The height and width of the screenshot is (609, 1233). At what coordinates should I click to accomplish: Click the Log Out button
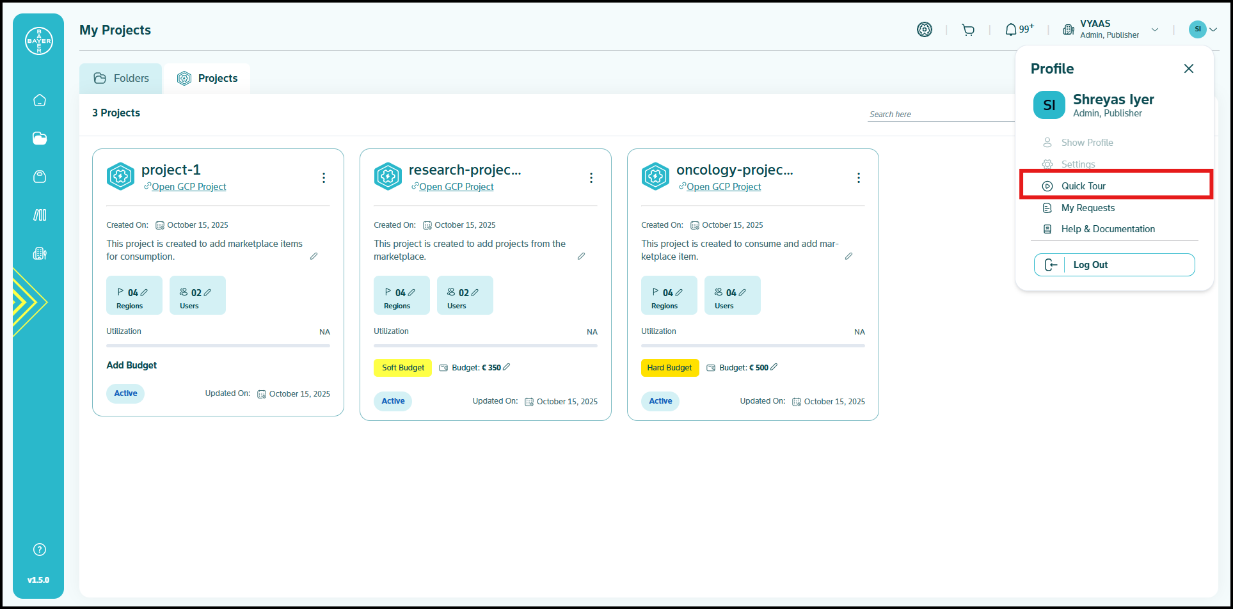(1114, 265)
